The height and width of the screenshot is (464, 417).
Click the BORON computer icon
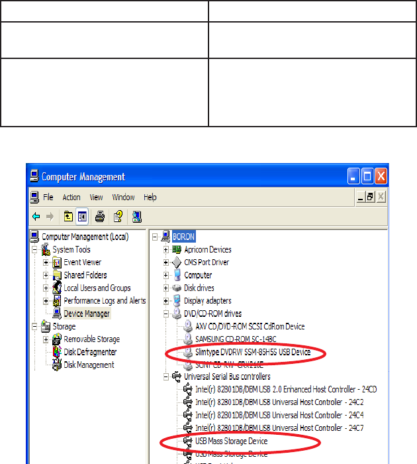165,237
